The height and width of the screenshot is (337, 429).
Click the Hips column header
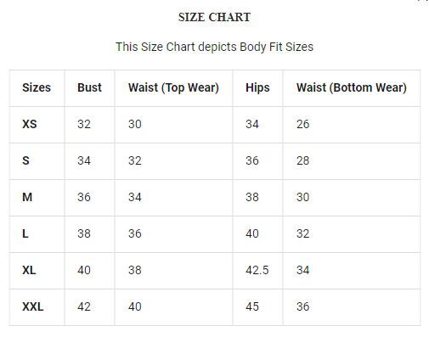pos(257,87)
